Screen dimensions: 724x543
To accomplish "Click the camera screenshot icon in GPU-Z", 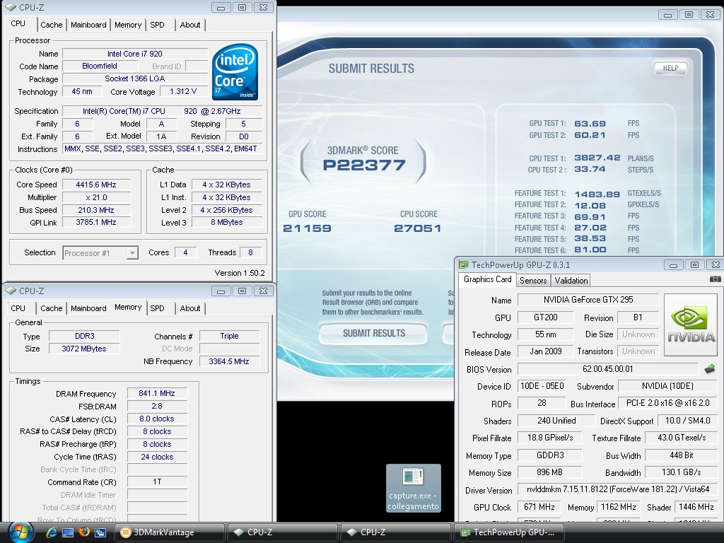I will pos(715,279).
